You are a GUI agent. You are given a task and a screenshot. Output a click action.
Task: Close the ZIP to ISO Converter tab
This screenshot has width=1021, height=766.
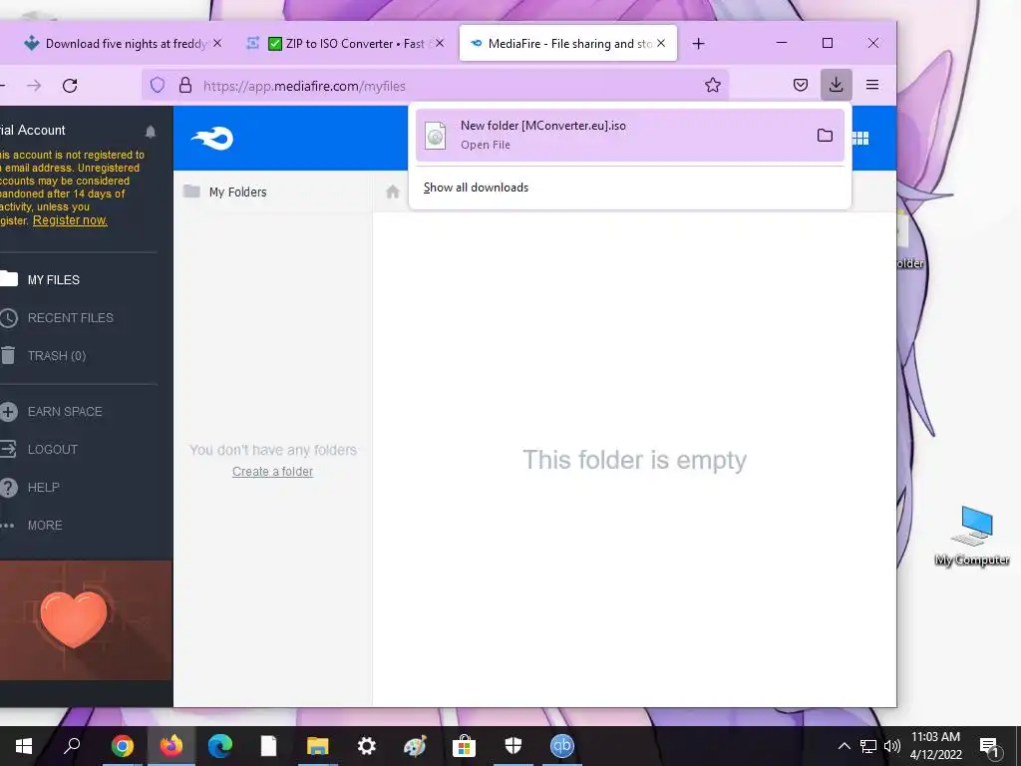pyautogui.click(x=440, y=43)
